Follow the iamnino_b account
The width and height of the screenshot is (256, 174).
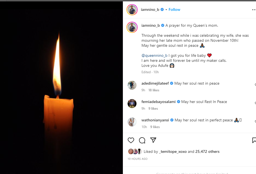174,9
